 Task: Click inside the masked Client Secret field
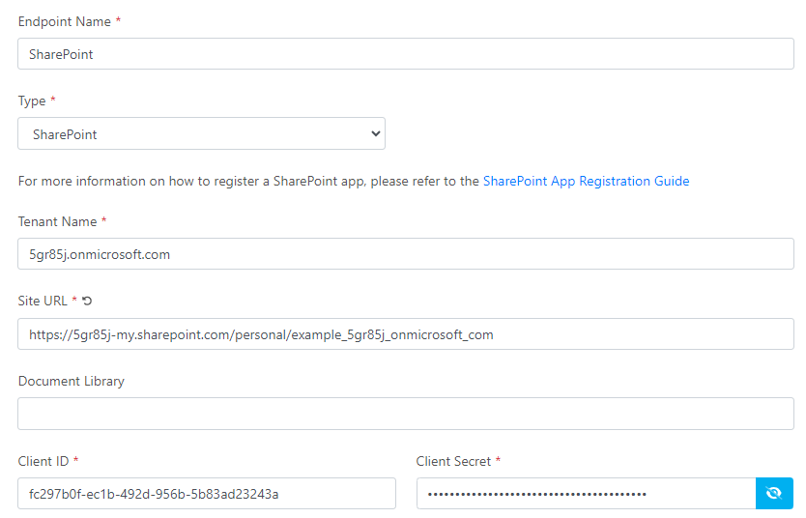(x=586, y=494)
